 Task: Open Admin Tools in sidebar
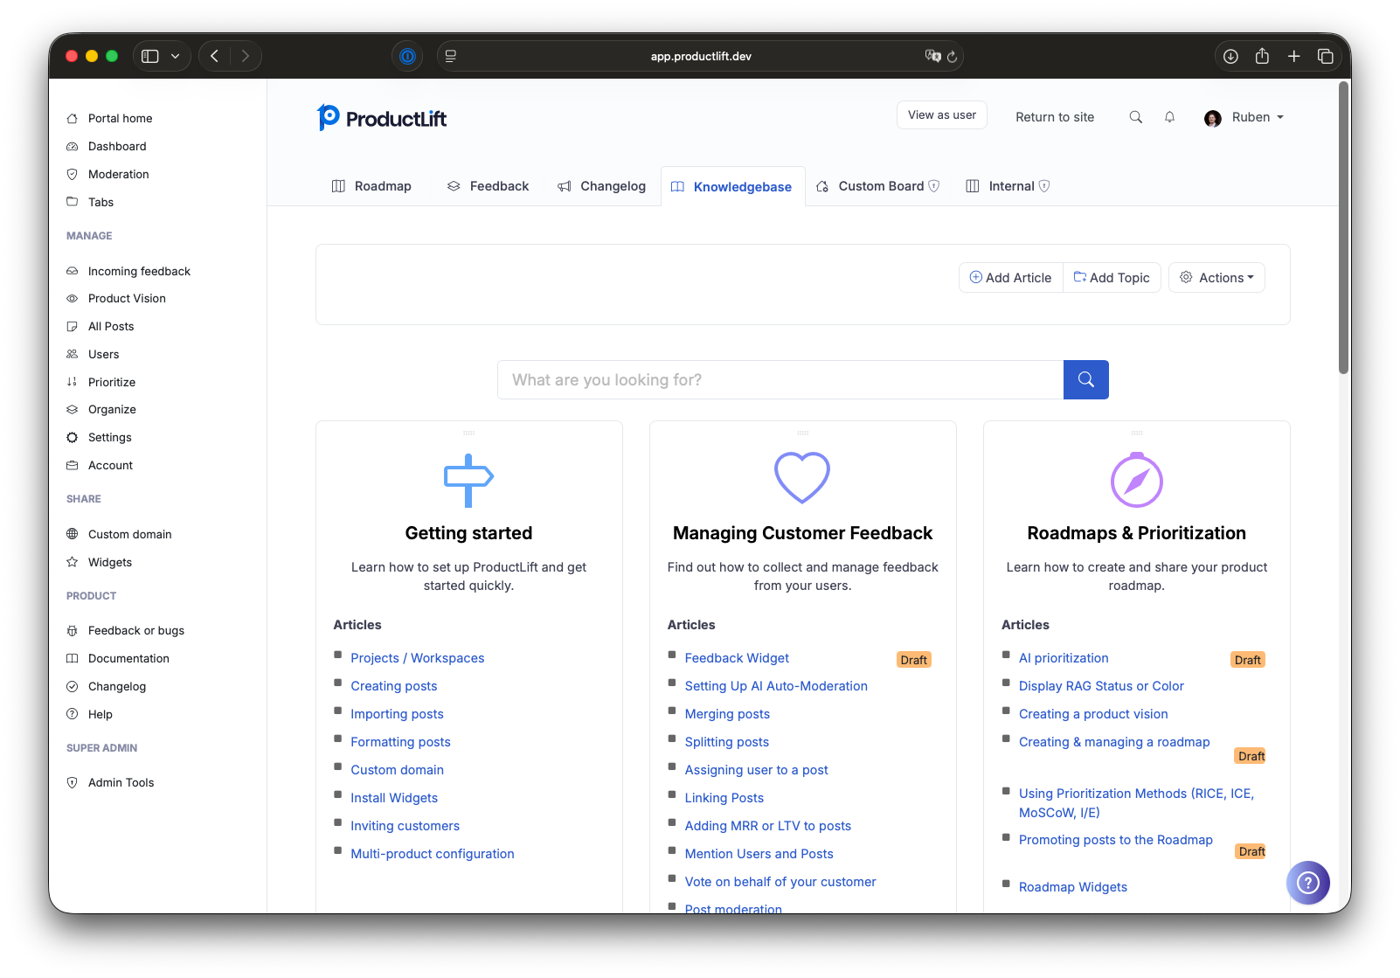[121, 783]
